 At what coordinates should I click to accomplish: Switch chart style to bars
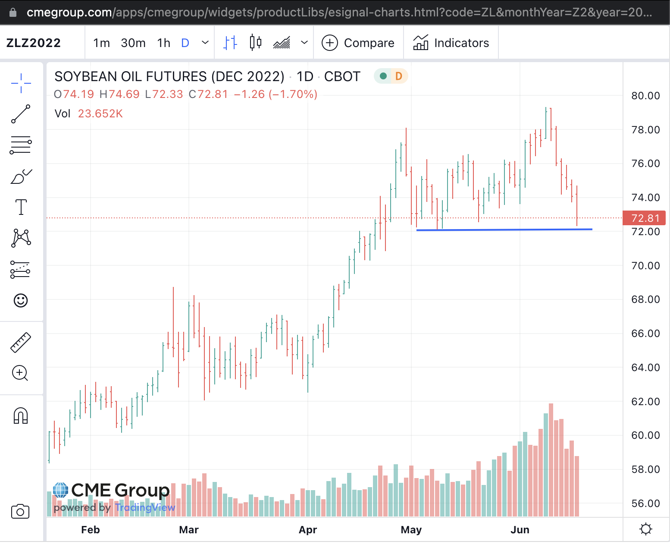tap(231, 43)
